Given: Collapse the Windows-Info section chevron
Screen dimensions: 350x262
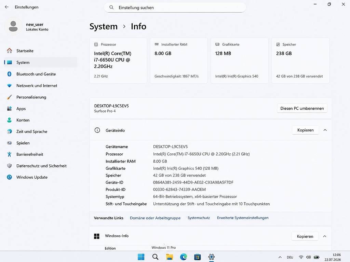Looking at the screenshot, I should tap(325, 236).
